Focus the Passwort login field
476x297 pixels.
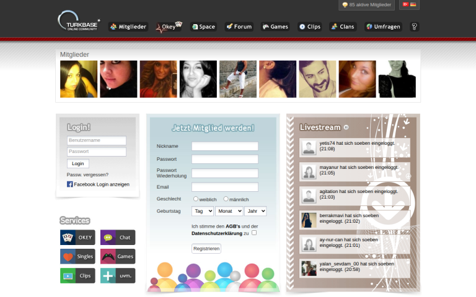click(x=97, y=152)
